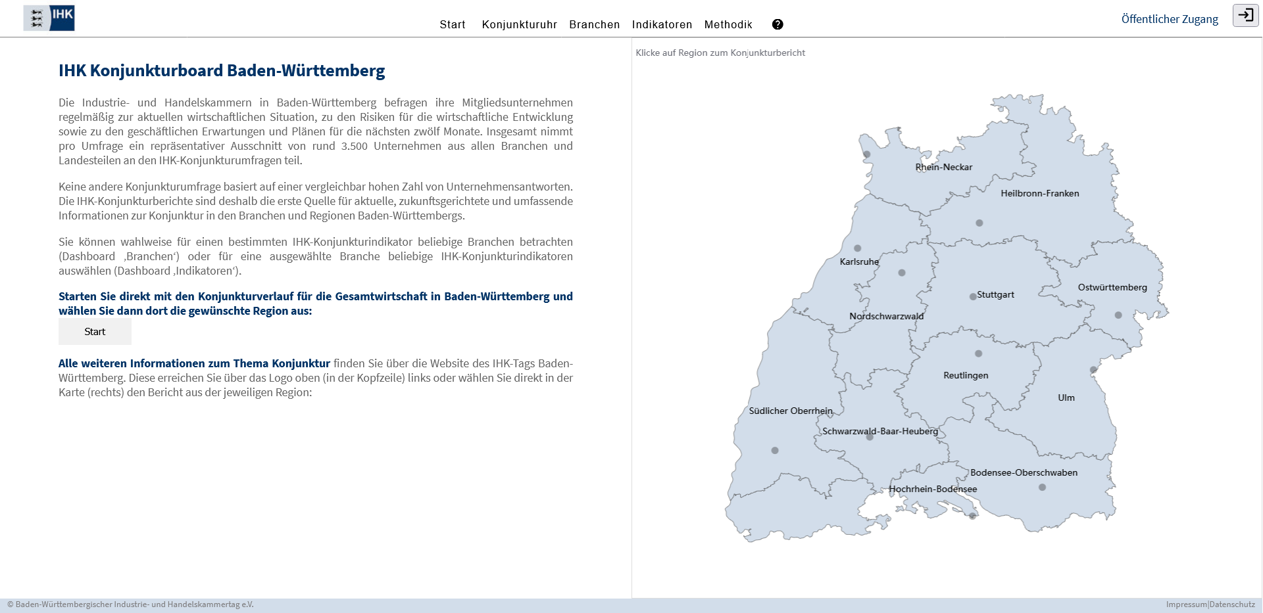Open the Methodik page
Screen dimensions: 1263x613
[728, 24]
